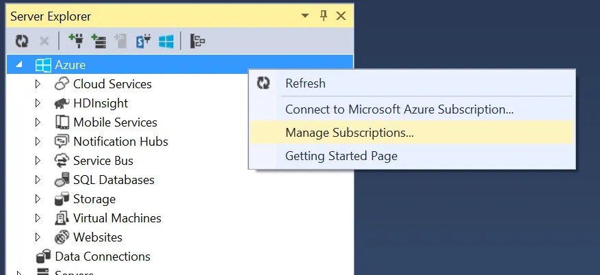The image size is (600, 275).
Task: Expand the Mobile Services node
Action: point(38,122)
